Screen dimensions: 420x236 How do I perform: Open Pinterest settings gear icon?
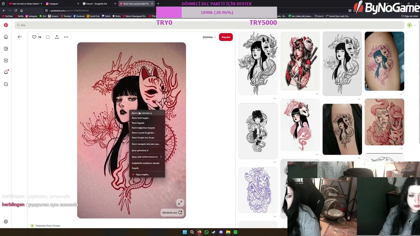tap(6, 222)
